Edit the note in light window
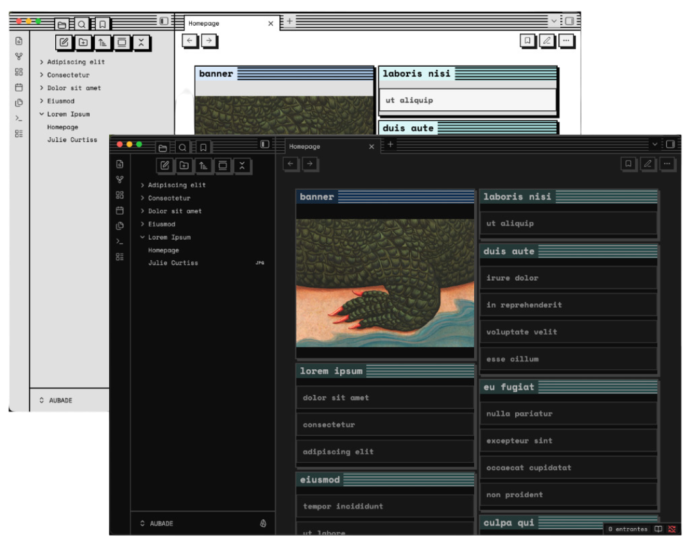 click(547, 41)
